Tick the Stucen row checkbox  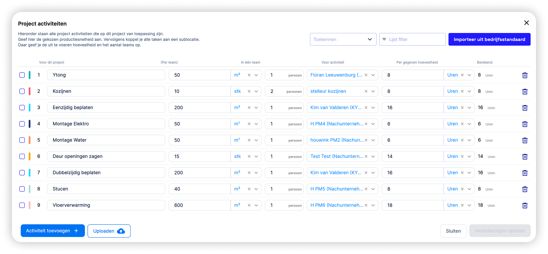22,189
